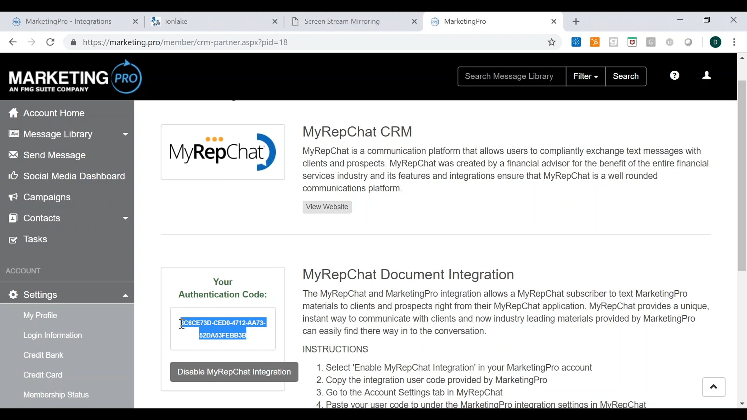Viewport: 747px width, 420px height.
Task: Click the View Website button
Action: 327,207
